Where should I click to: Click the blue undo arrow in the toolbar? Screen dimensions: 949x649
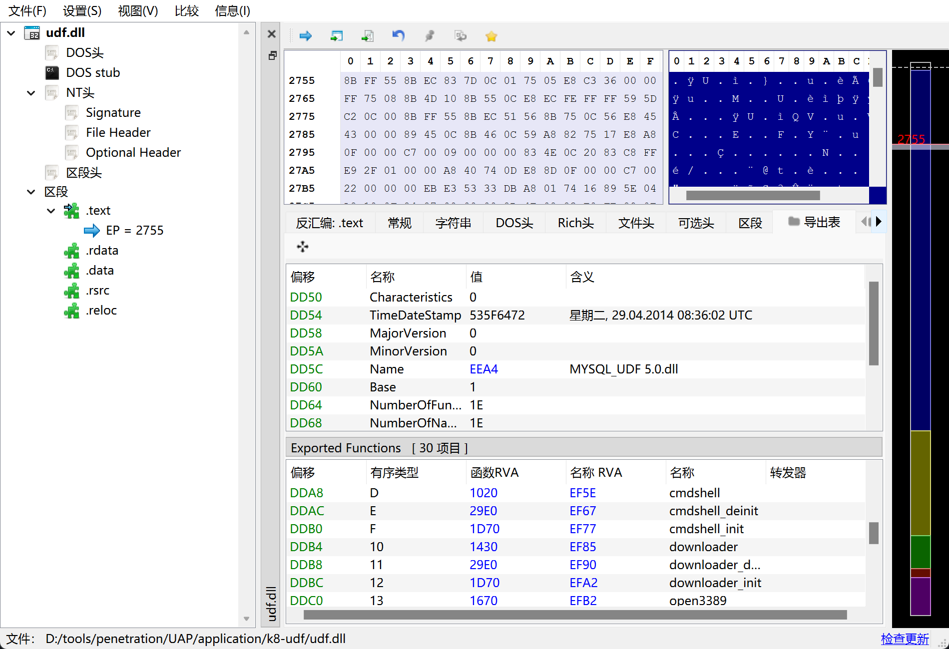click(398, 36)
